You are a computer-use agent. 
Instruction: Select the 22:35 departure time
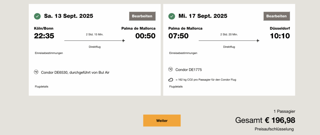tap(44, 36)
